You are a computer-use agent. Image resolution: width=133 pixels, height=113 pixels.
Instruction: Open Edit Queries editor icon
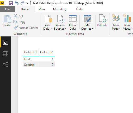tap(87, 18)
